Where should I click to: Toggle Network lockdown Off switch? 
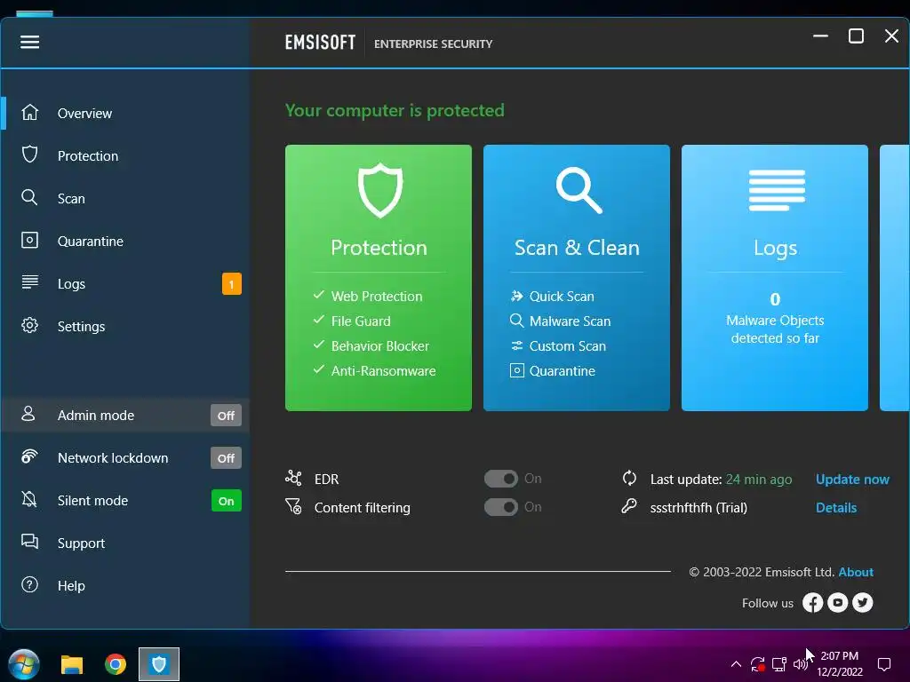coord(226,458)
